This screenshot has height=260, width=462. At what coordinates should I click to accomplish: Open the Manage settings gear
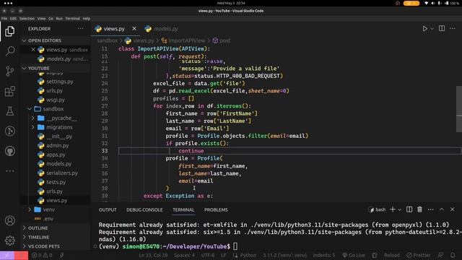click(x=9, y=240)
